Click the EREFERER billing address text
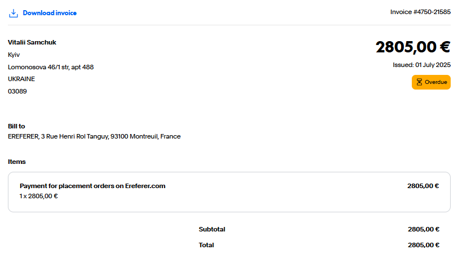The image size is (458, 263). point(94,136)
